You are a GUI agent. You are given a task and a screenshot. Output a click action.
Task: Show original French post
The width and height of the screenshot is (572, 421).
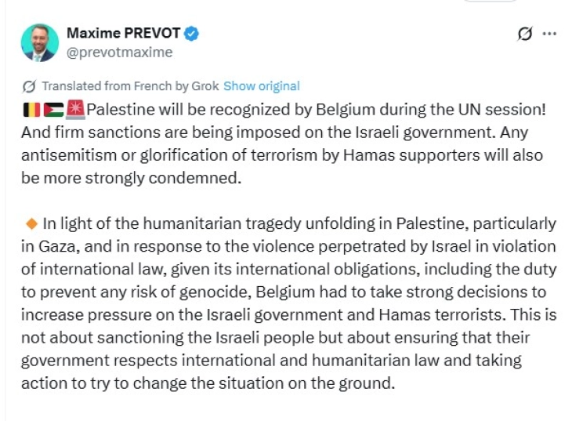tap(261, 86)
